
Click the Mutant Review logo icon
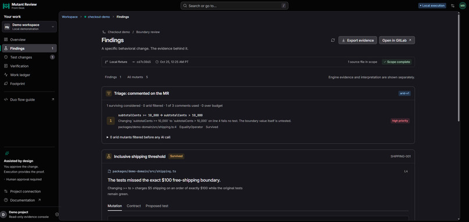click(6, 6)
